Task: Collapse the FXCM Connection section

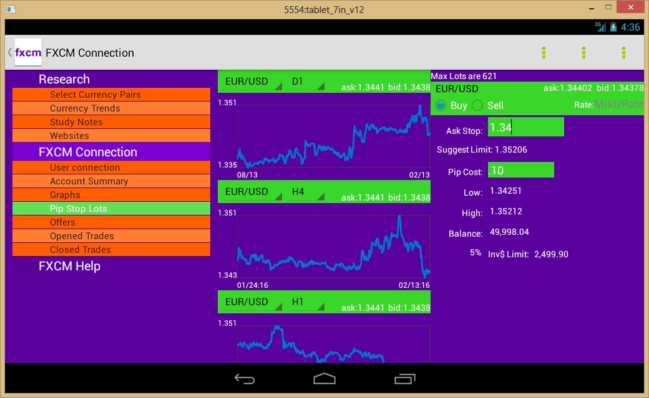Action: click(x=24, y=152)
